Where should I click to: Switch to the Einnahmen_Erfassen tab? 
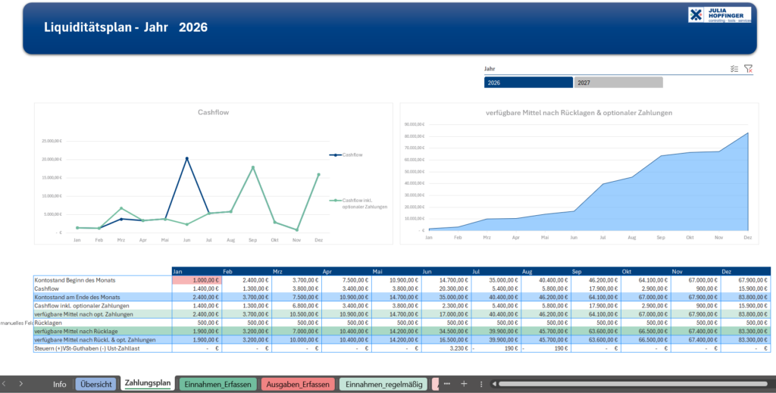pos(216,384)
